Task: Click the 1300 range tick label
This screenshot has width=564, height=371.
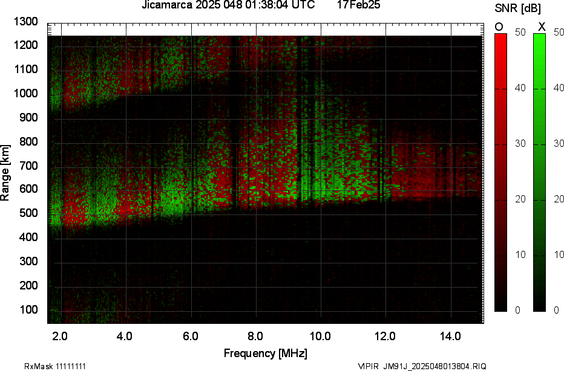Action: click(25, 22)
